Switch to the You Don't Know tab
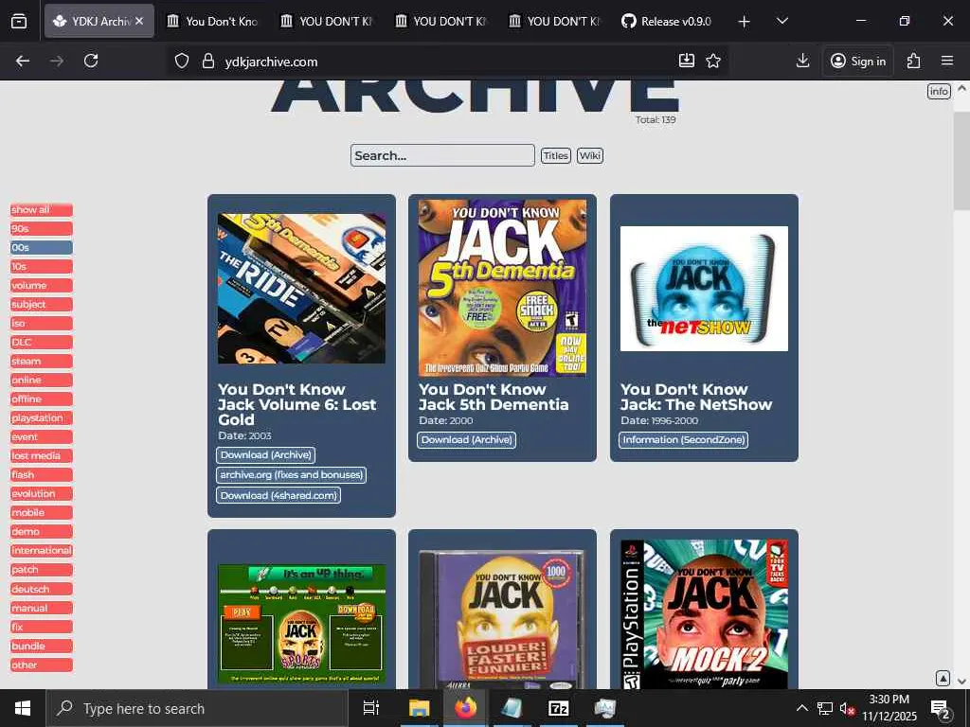The image size is (970, 727). tap(213, 21)
